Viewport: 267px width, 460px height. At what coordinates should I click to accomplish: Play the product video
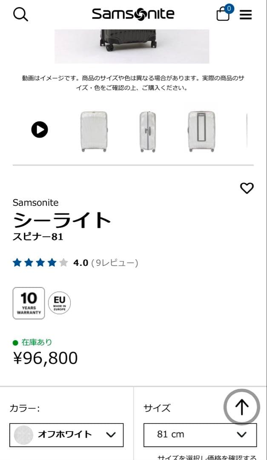pyautogui.click(x=39, y=130)
